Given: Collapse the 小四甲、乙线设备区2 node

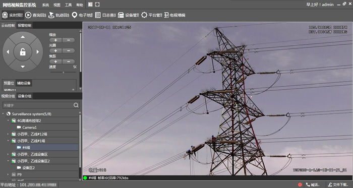Looking at the screenshot, I should point(8,161).
